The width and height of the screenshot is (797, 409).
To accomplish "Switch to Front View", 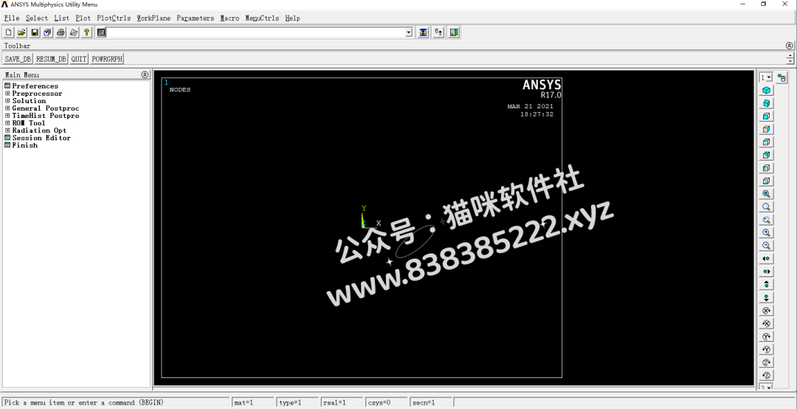I will 767,116.
